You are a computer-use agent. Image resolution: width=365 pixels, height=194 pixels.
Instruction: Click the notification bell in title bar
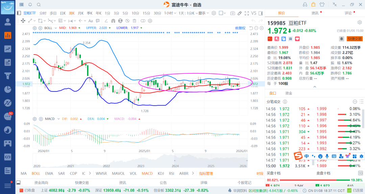[30, 5]
